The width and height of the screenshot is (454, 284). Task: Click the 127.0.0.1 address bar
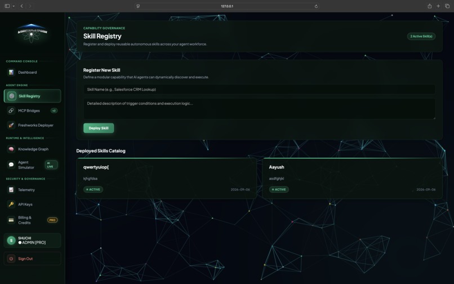(227, 6)
